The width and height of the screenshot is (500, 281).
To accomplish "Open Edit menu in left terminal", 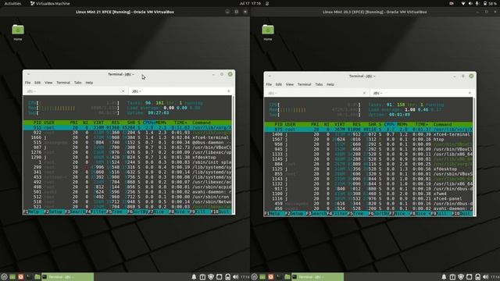I will pos(37,83).
